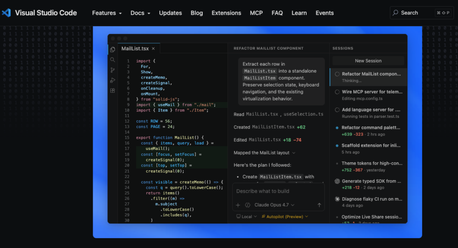The width and height of the screenshot is (458, 248).
Task: Open the Learn page
Action: pos(299,13)
